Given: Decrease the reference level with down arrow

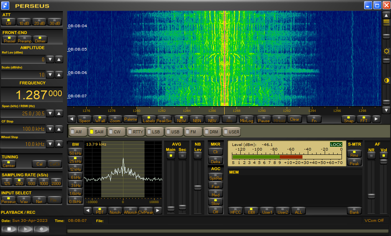Looking at the screenshot, I should pyautogui.click(x=50, y=59).
